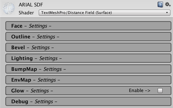Click the Shader label text
The width and height of the screenshot is (173, 108).
tap(26, 13)
